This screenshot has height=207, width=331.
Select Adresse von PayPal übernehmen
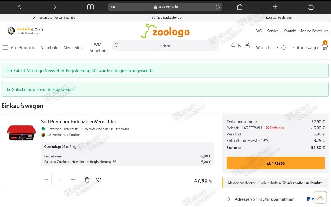[264, 199]
